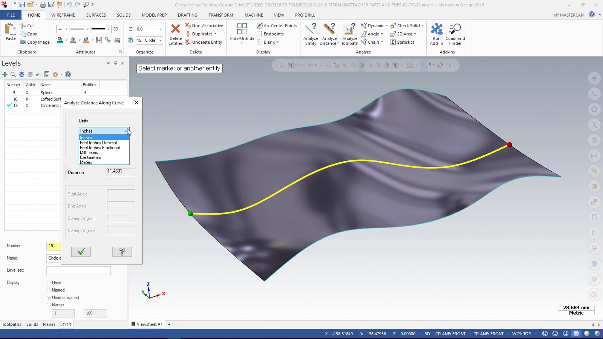Image resolution: width=603 pixels, height=339 pixels.
Task: Click the Arc Center Points icon
Action: (x=260, y=25)
